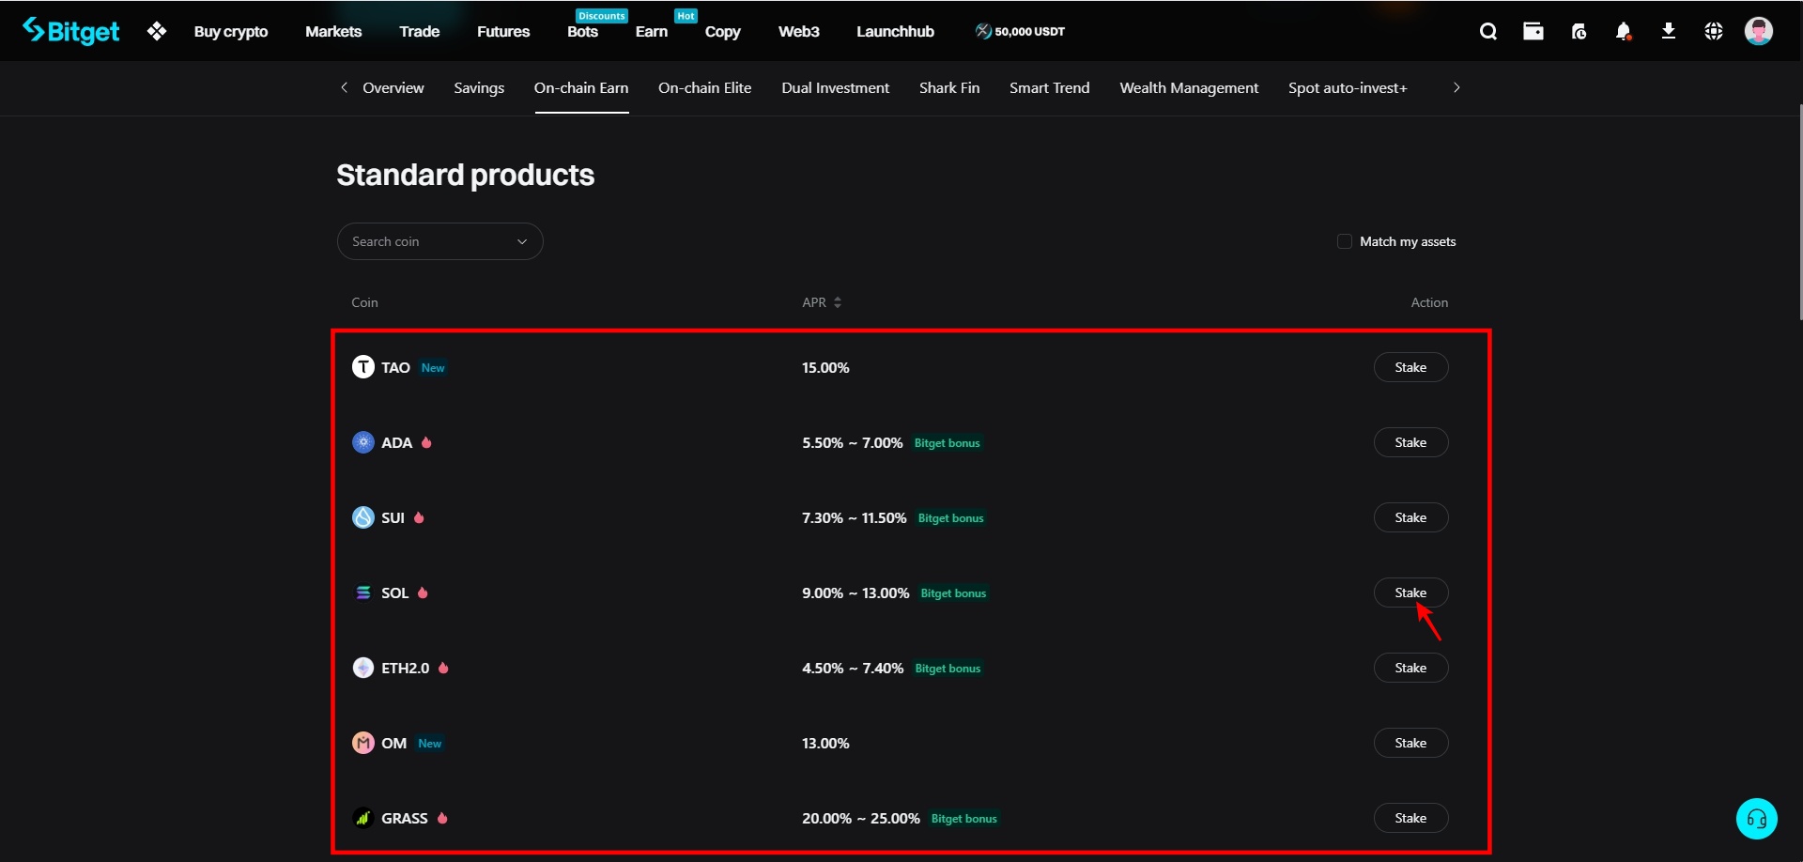Viewport: 1803px width, 862px height.
Task: Stake the GRASS coin
Action: click(x=1411, y=818)
